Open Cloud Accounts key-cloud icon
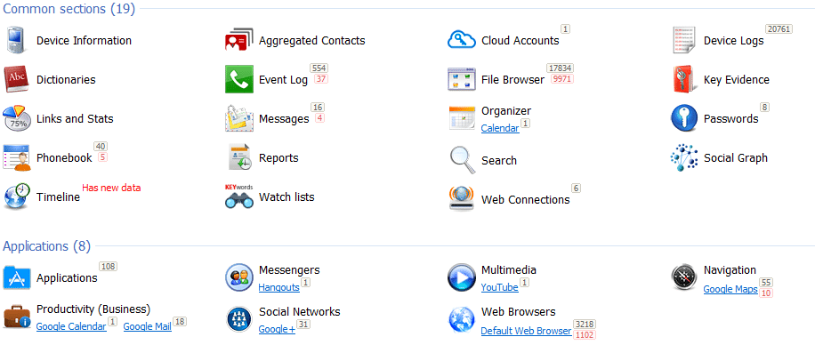The width and height of the screenshot is (815, 361). click(x=462, y=40)
